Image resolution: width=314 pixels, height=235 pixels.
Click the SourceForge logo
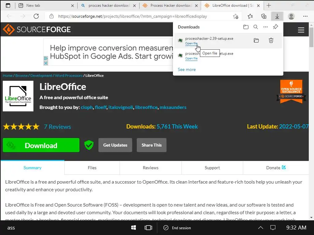pyautogui.click(x=37, y=29)
